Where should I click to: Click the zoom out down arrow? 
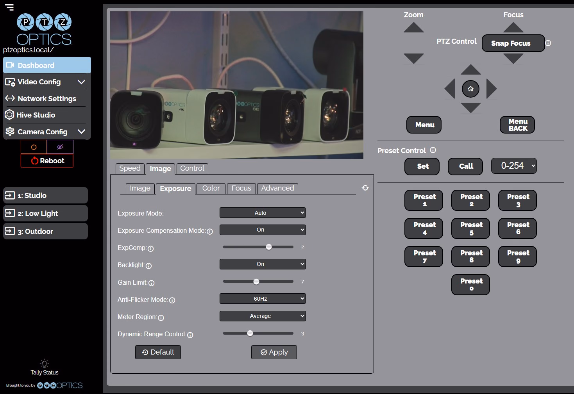(x=413, y=59)
